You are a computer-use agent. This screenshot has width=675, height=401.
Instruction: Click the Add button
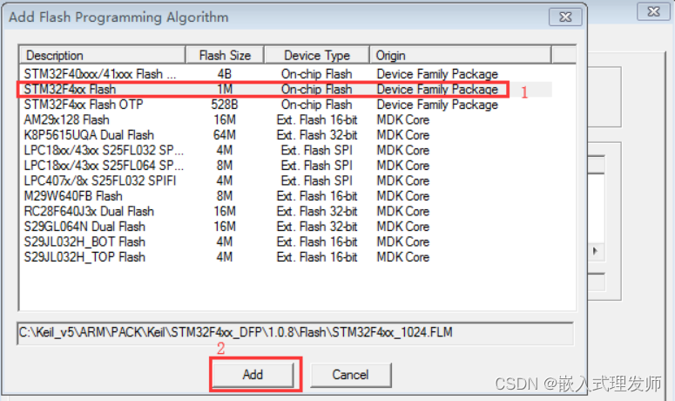[253, 375]
